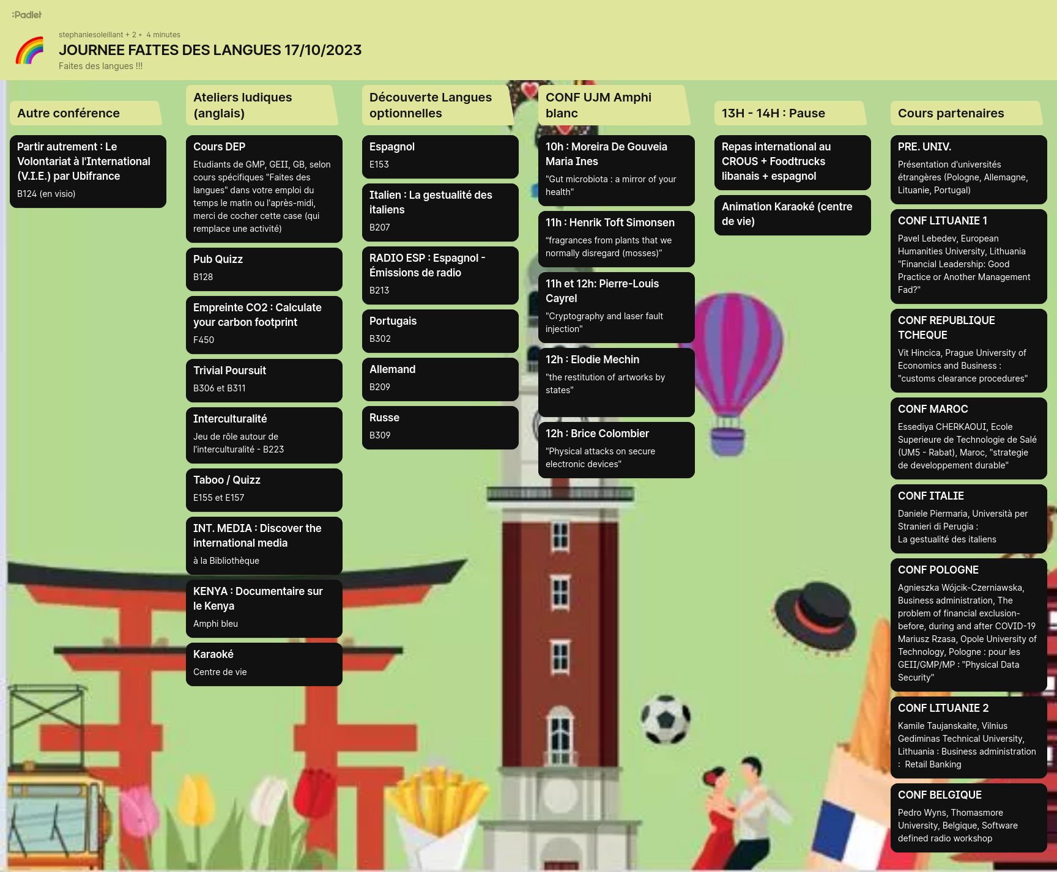This screenshot has width=1057, height=872.
Task: Open the 'Allemand' B209 post
Action: coord(440,379)
